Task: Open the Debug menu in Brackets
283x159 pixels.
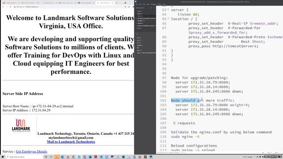Action: point(160,4)
